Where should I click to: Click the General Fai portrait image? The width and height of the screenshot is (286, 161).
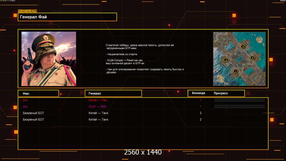[x=49, y=59]
